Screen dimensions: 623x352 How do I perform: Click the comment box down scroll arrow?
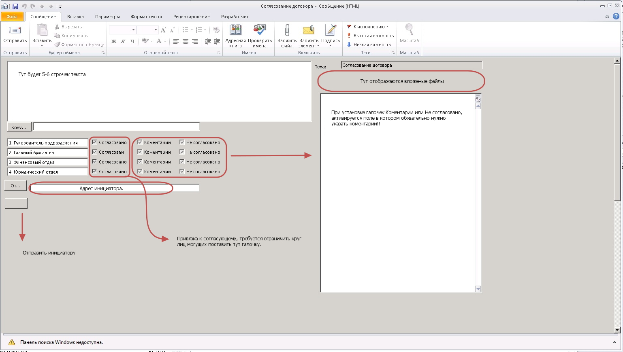coord(478,289)
